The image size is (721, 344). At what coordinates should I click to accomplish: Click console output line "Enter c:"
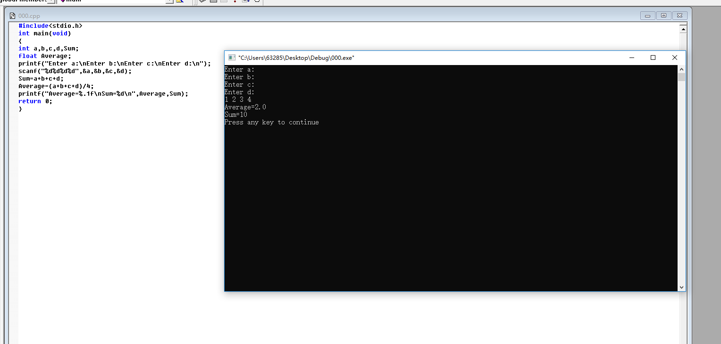239,84
